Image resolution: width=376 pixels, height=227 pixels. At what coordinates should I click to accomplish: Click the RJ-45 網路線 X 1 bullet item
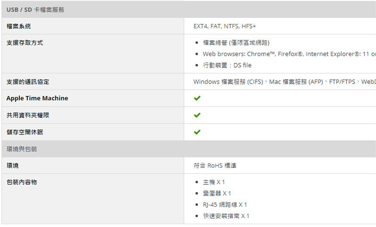coord(225,205)
